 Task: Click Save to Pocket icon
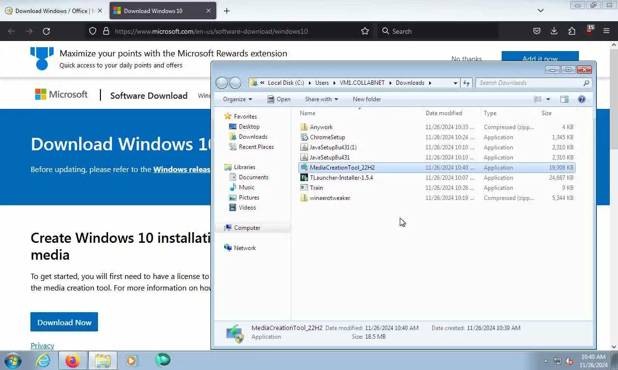coord(537,31)
